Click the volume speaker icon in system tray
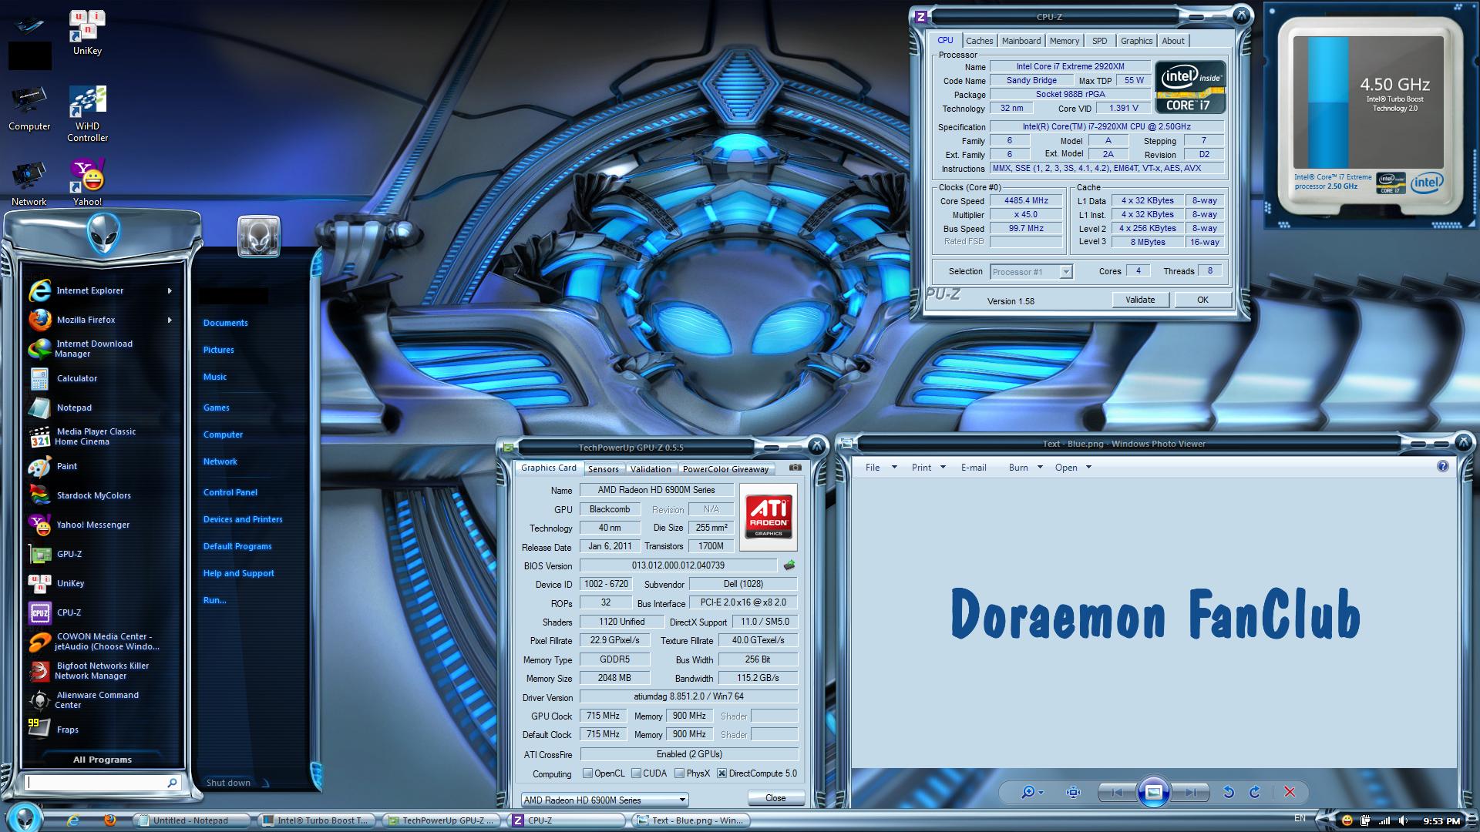This screenshot has height=832, width=1480. 1402,820
